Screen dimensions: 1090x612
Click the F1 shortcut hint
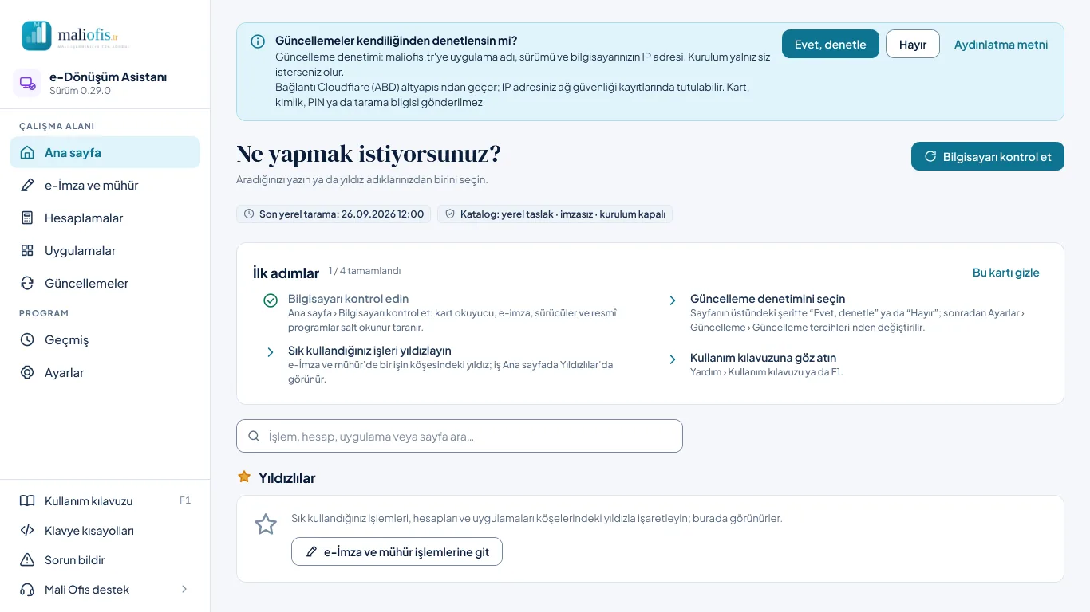point(185,500)
